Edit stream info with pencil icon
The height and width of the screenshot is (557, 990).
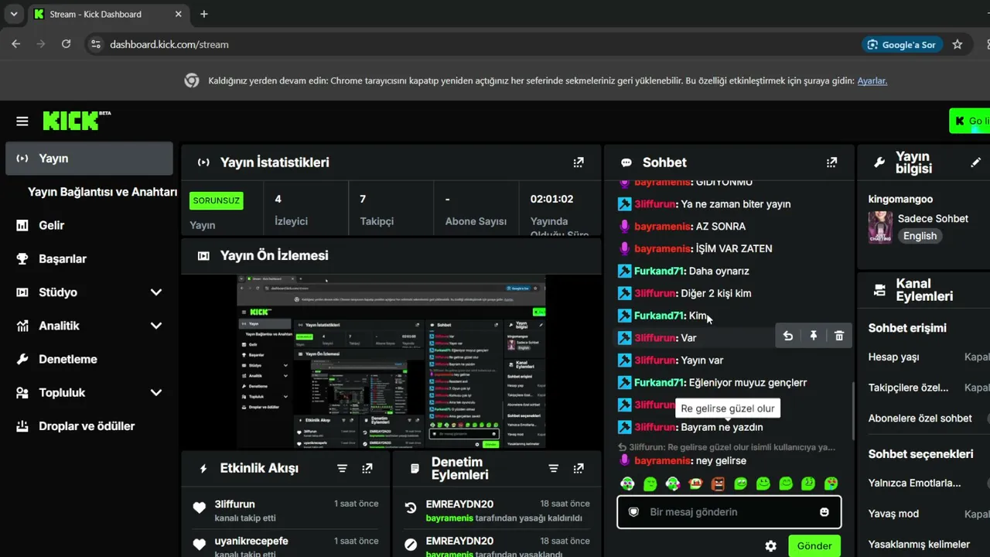pos(976,162)
